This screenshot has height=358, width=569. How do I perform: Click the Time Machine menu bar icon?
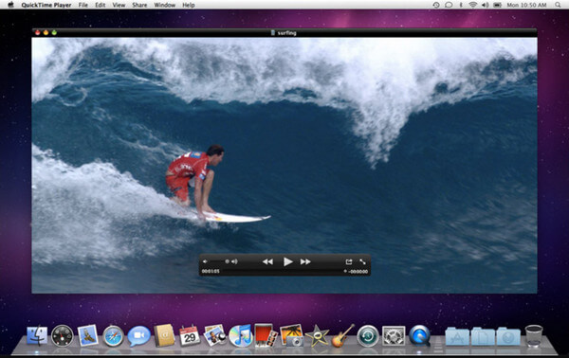(436, 5)
